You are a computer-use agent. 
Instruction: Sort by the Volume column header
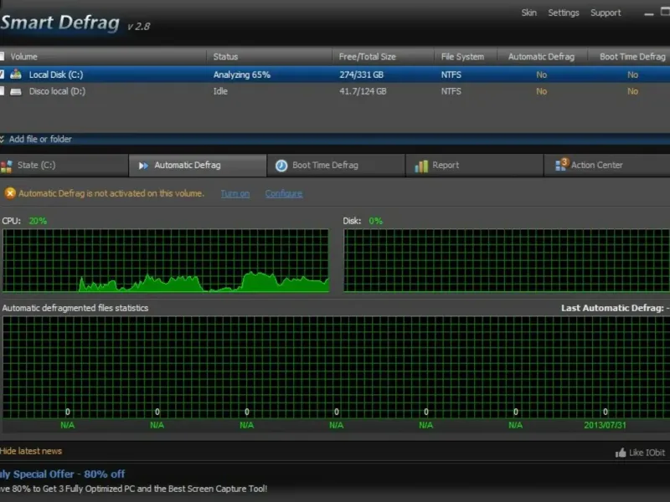click(23, 56)
